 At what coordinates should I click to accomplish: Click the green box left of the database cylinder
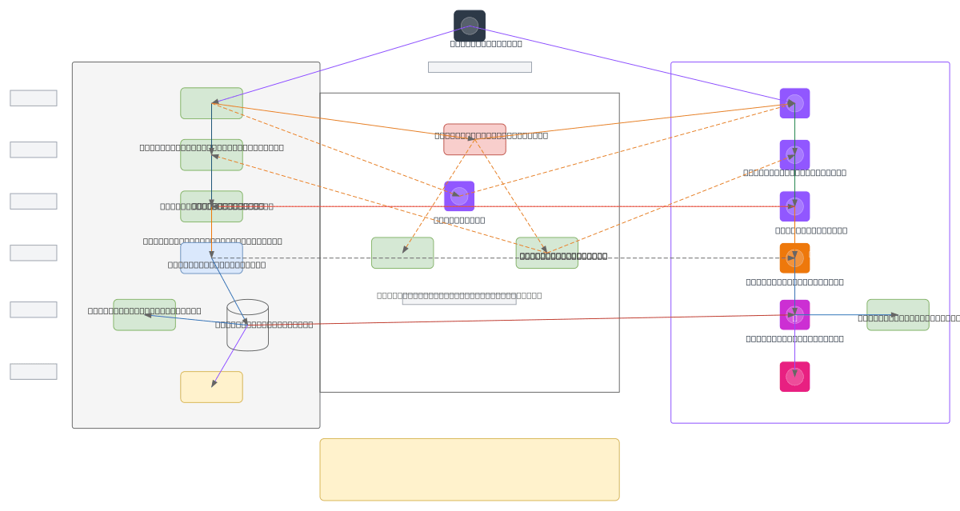144,315
